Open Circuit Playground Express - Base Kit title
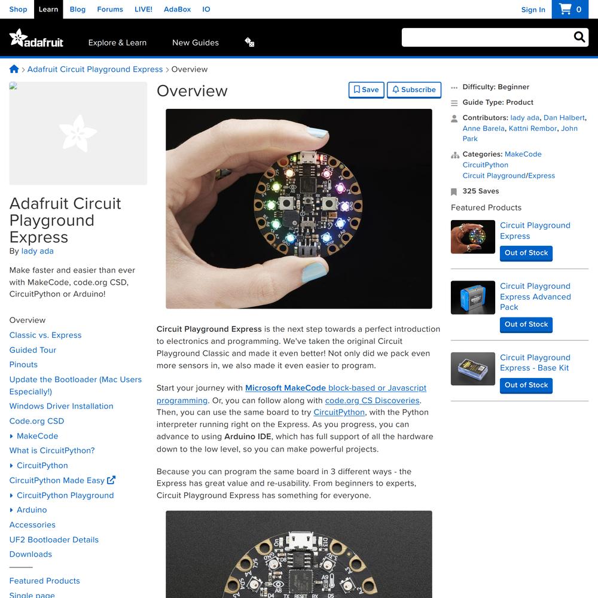598x598 pixels. (x=535, y=363)
